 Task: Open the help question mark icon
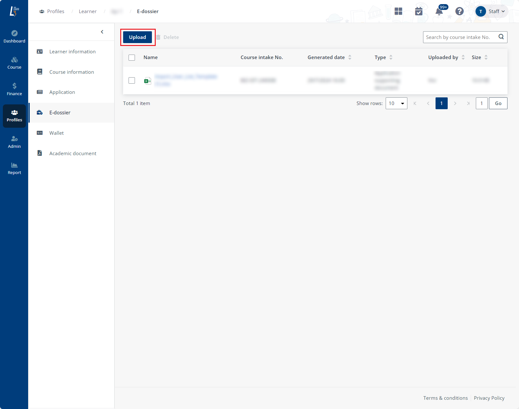pyautogui.click(x=460, y=11)
